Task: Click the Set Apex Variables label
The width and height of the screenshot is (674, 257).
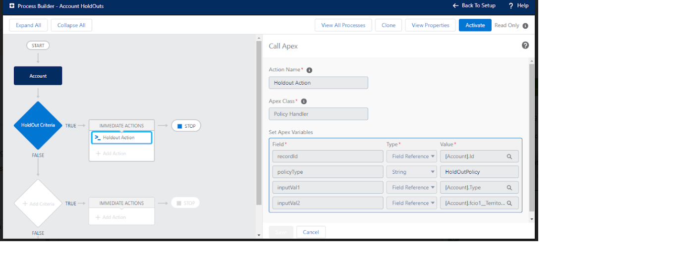Action: pyautogui.click(x=291, y=132)
